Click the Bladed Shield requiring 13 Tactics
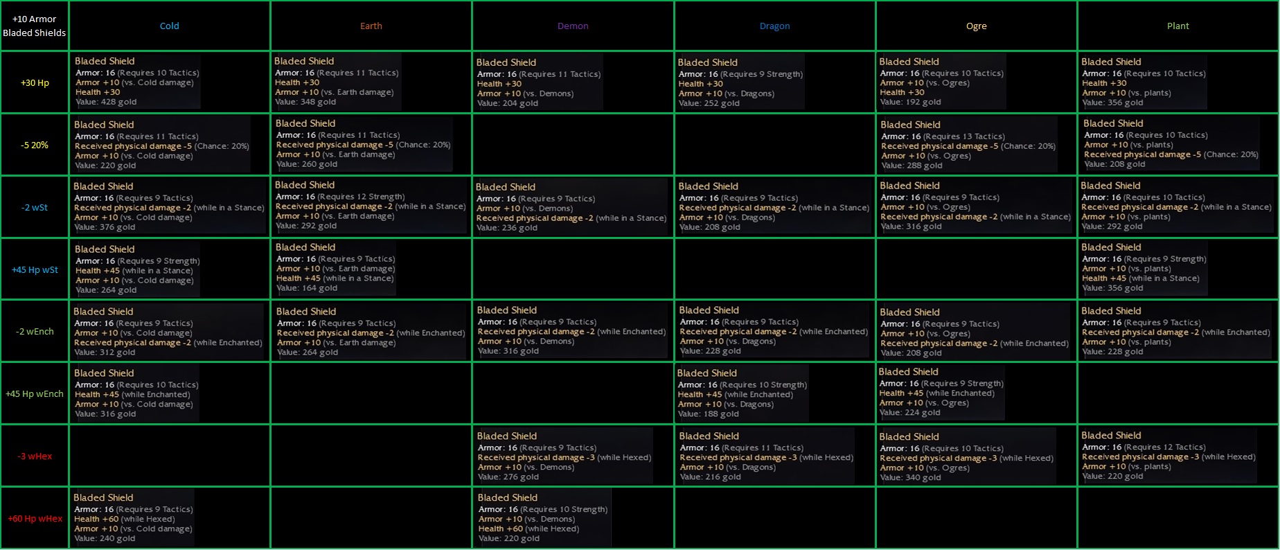Screen dimensions: 1280x550 pyautogui.click(x=968, y=145)
